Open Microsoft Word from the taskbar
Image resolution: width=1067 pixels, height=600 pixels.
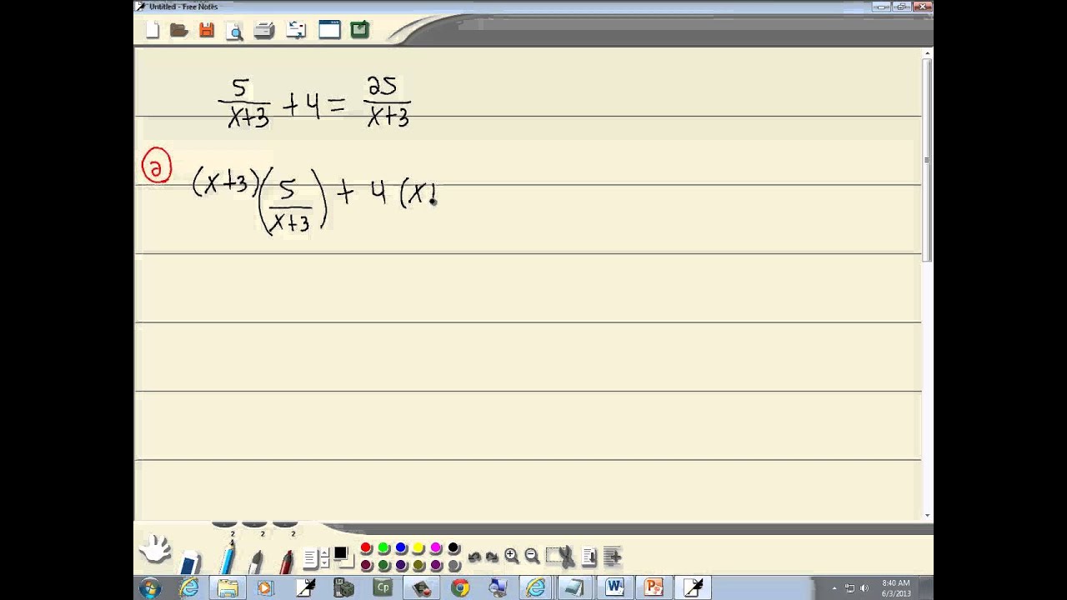[614, 587]
